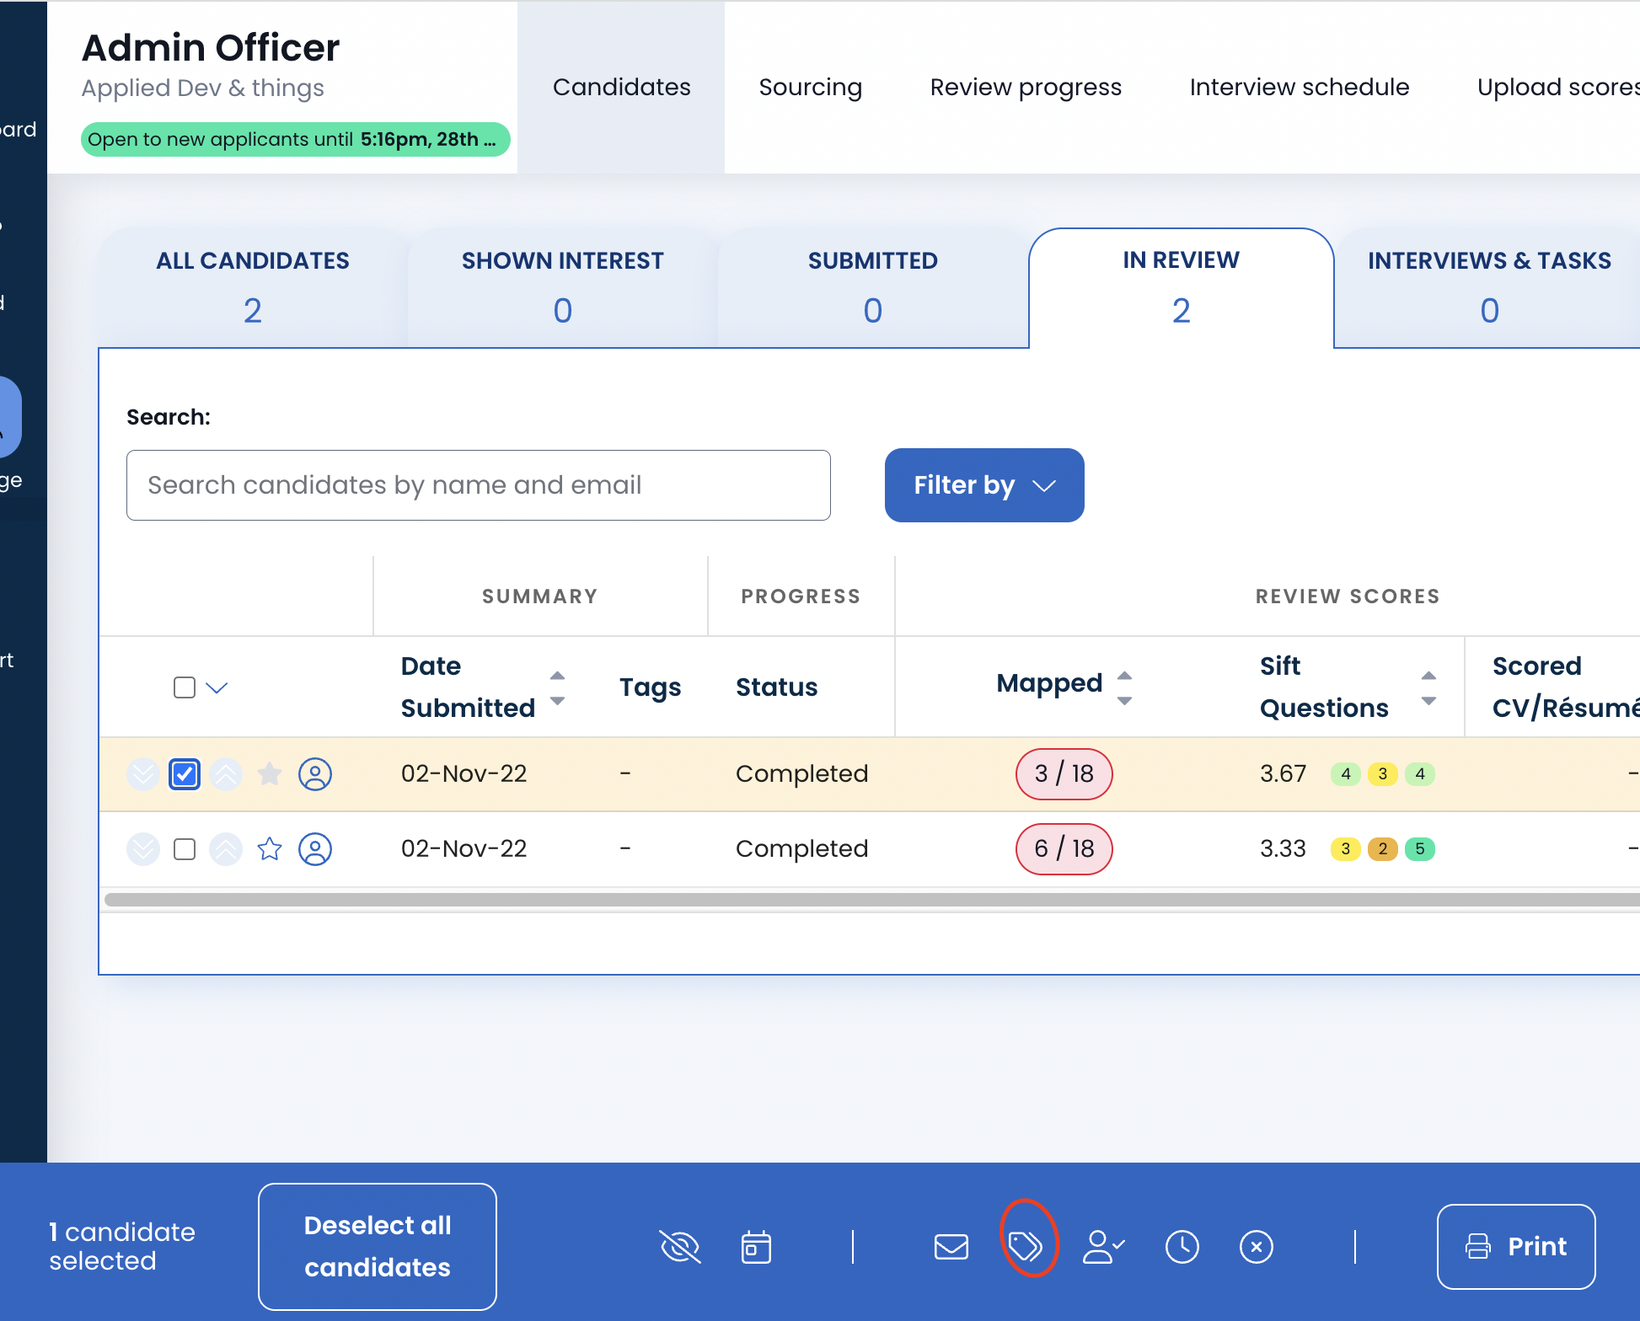Click the Print button
Screen dimensions: 1640x1321
[1515, 1246]
